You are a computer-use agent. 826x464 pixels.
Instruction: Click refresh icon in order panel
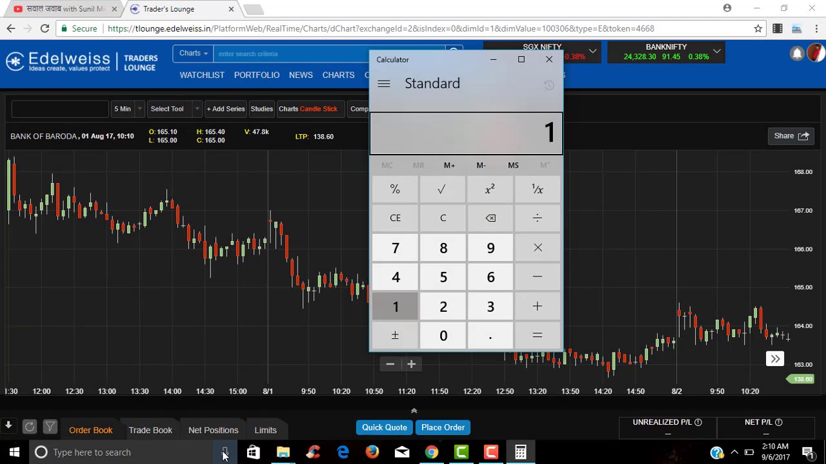click(29, 427)
